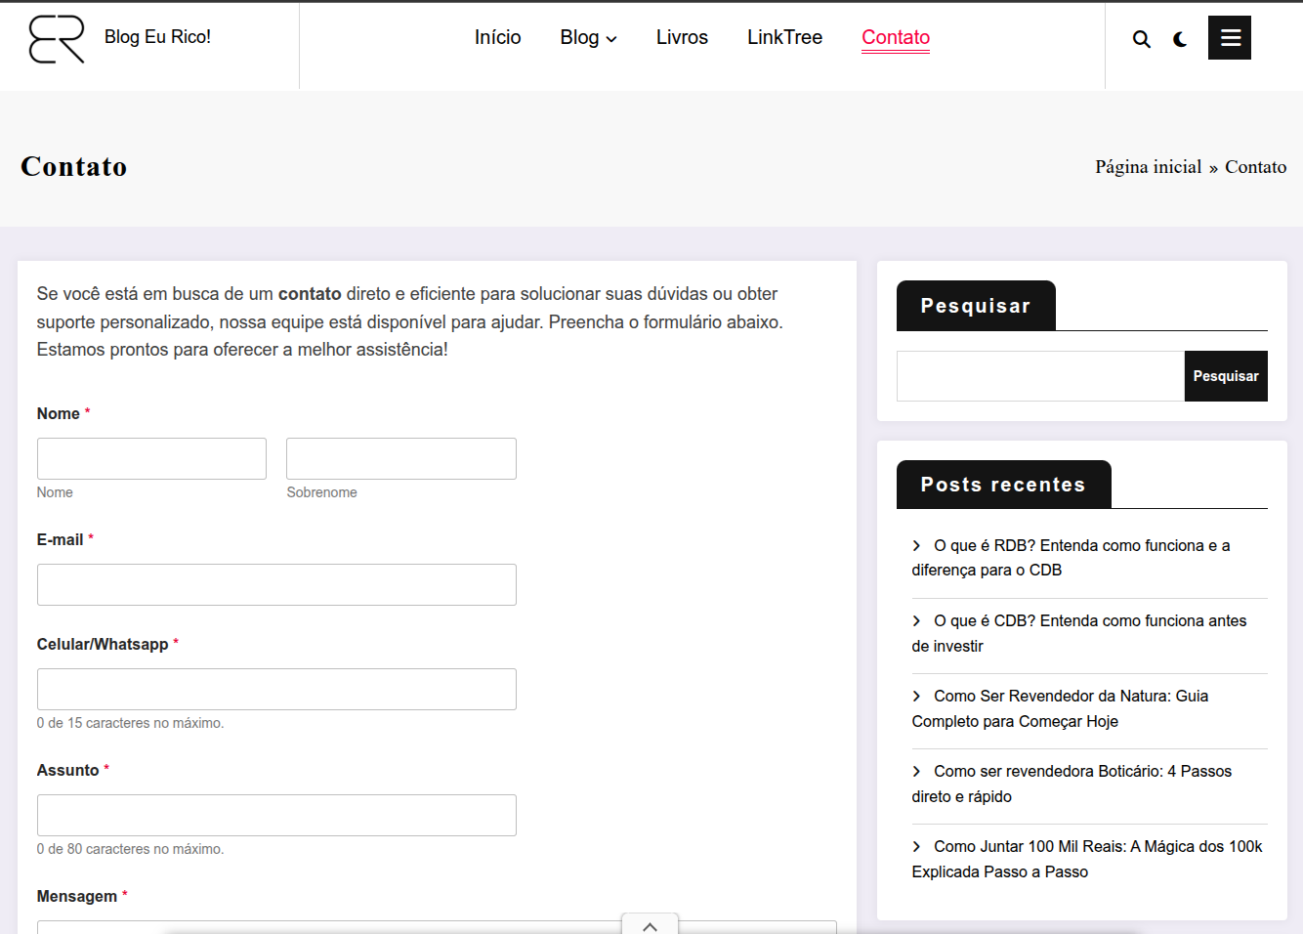Open the Livros menu item
Image resolution: width=1303 pixels, height=934 pixels.
point(682,37)
